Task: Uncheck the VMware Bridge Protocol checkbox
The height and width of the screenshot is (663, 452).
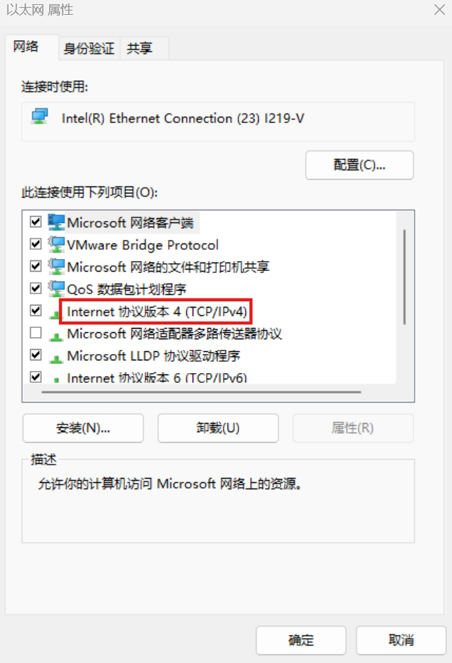Action: (36, 244)
